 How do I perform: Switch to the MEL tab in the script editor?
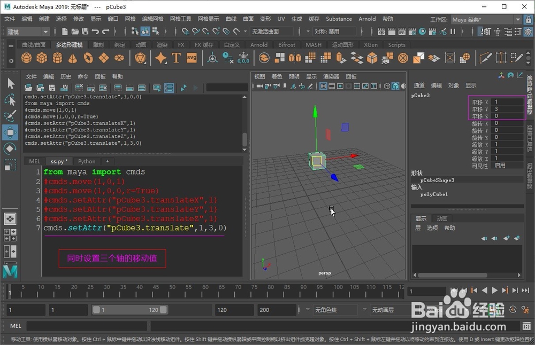(x=34, y=161)
